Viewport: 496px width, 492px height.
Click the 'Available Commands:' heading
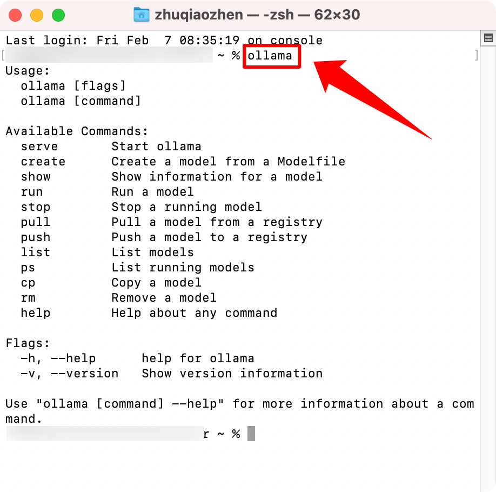(x=77, y=131)
